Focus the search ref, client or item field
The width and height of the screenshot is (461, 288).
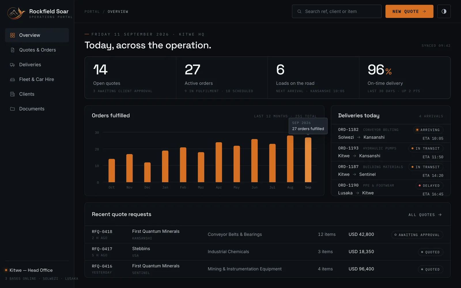[337, 11]
